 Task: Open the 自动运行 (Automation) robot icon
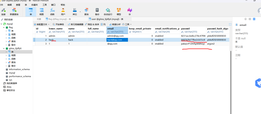[x=108, y=11]
